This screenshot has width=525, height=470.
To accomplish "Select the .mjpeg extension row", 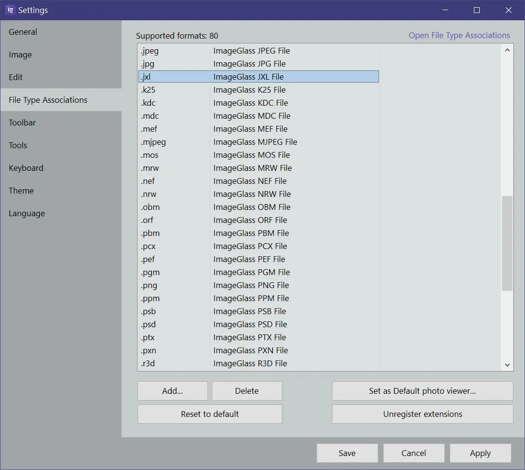I will click(x=259, y=142).
